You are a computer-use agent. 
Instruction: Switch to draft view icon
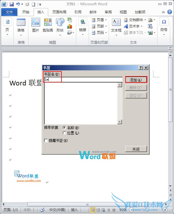pyautogui.click(x=114, y=210)
